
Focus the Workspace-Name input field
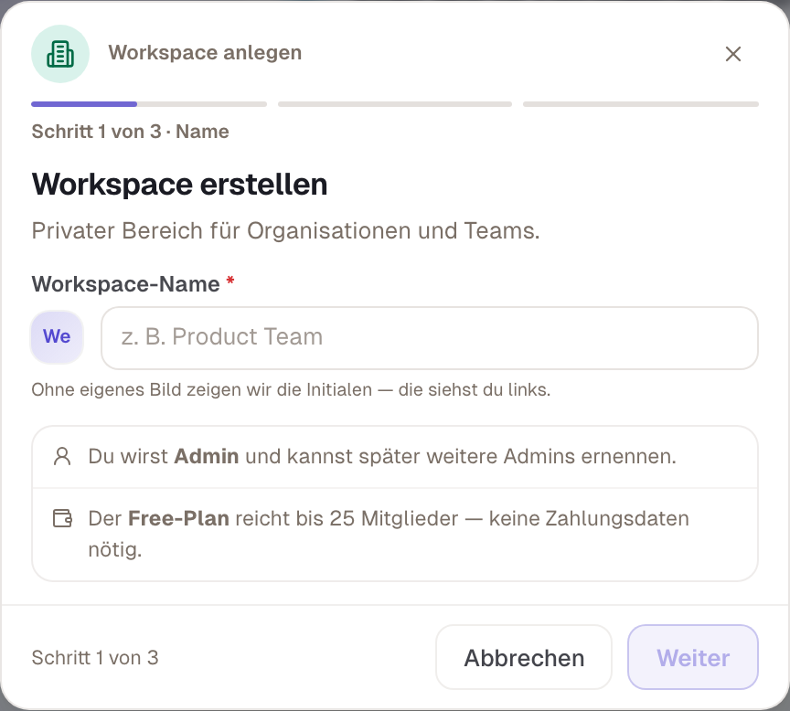[430, 338]
